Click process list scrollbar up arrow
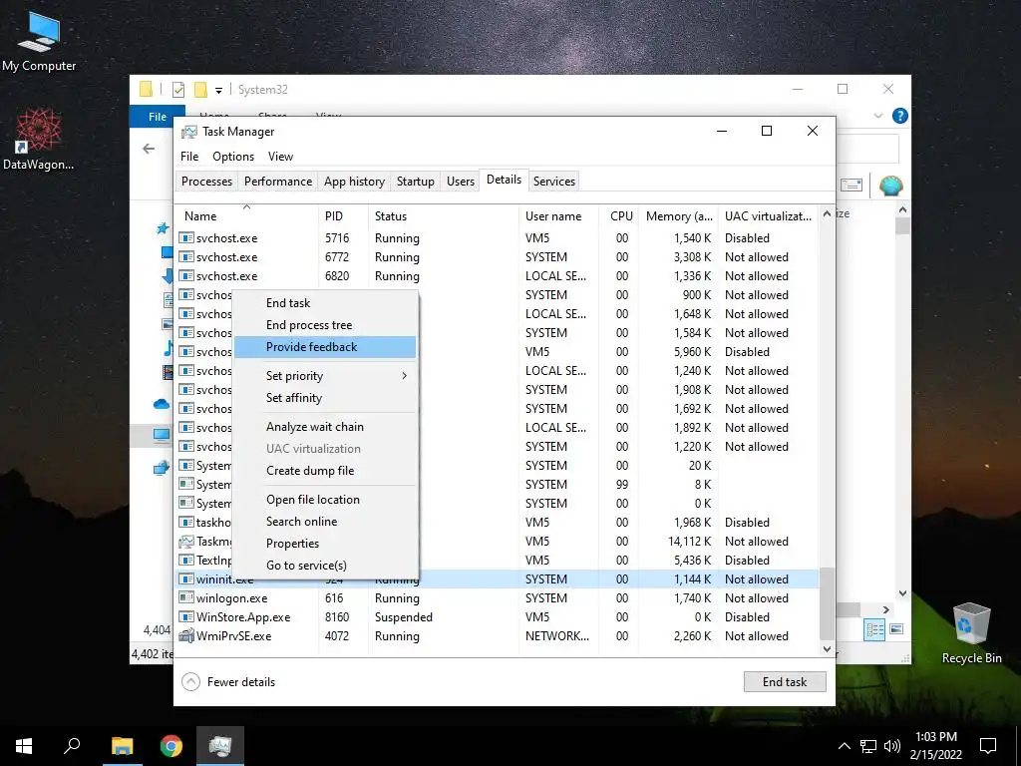The height and width of the screenshot is (766, 1021). coord(827,213)
